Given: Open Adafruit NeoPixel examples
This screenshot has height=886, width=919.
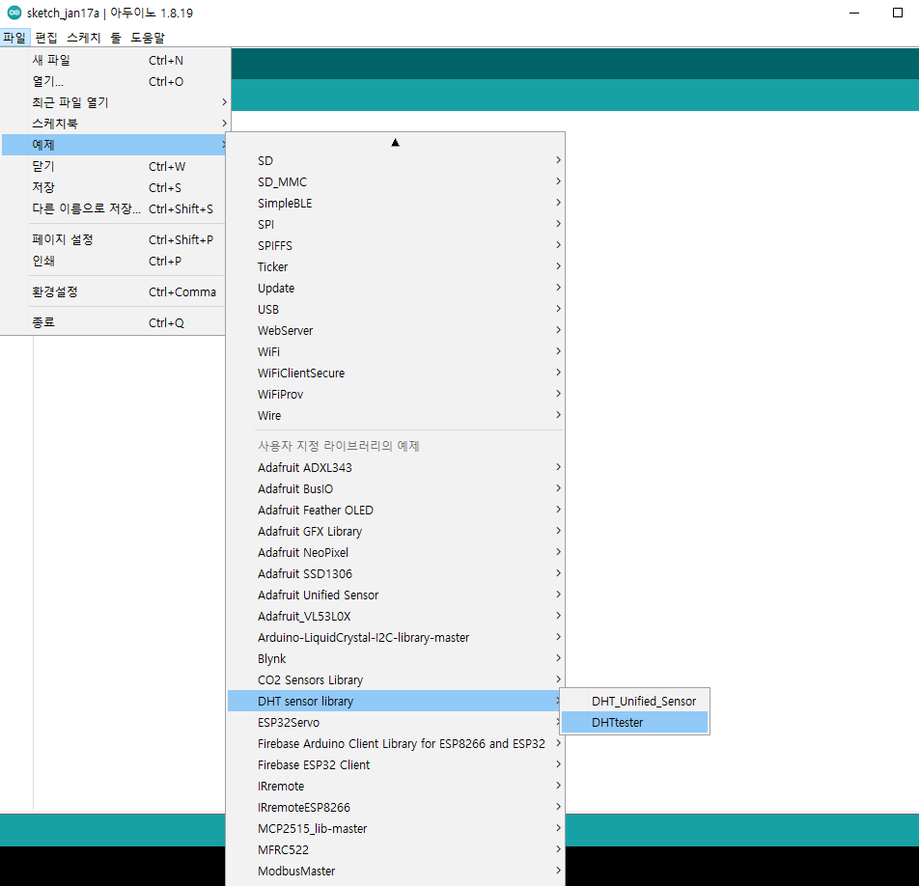Looking at the screenshot, I should tap(396, 553).
